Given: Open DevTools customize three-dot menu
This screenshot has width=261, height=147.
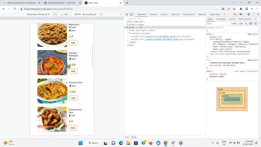Looking at the screenshot, I should 254,14.
